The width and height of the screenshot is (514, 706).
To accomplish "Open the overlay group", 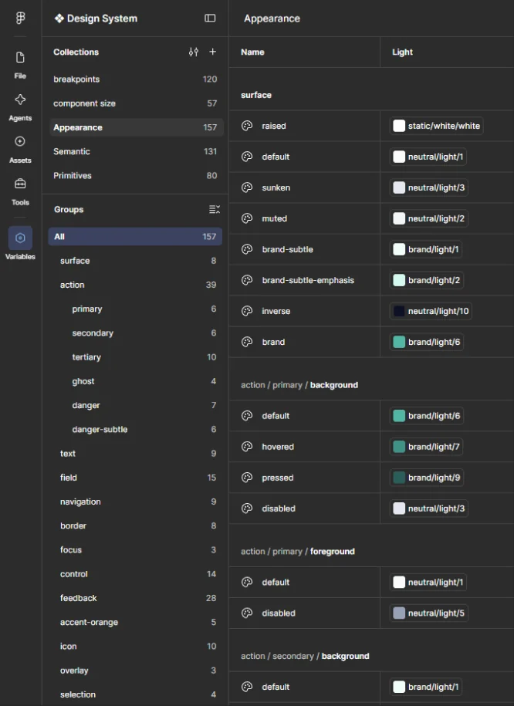I will [x=135, y=670].
